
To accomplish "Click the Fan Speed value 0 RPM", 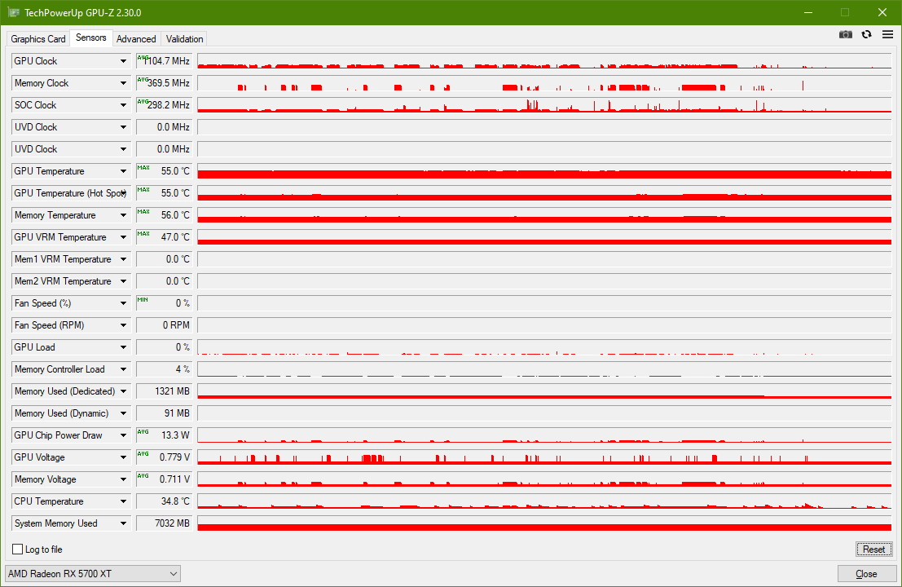I will click(x=164, y=325).
